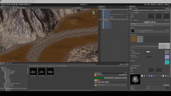Click the Brush Size slider
Screen dimensions: 171x96
coord(156,87)
